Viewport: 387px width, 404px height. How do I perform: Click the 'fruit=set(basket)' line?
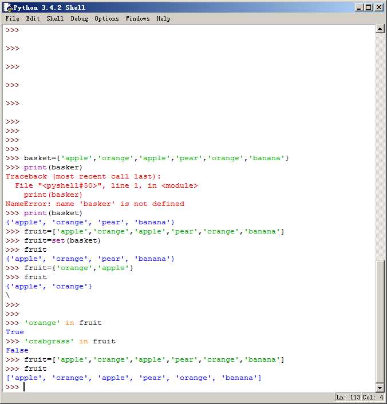point(53,240)
